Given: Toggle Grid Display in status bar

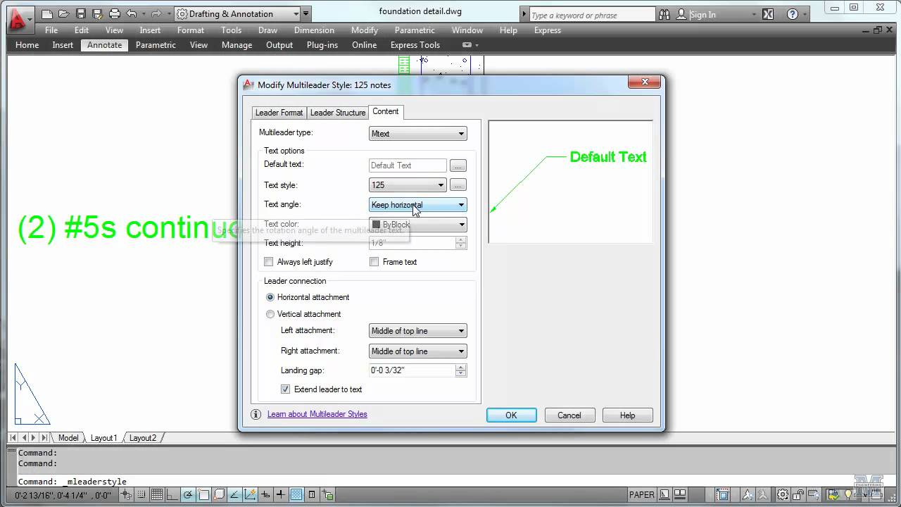Looking at the screenshot, I should coord(157,494).
